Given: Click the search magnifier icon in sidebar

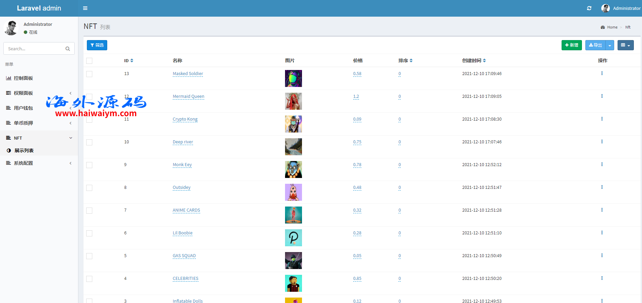Looking at the screenshot, I should pyautogui.click(x=68, y=49).
